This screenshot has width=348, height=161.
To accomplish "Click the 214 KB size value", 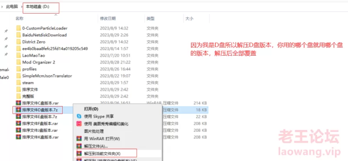I will pyautogui.click(x=200, y=103).
